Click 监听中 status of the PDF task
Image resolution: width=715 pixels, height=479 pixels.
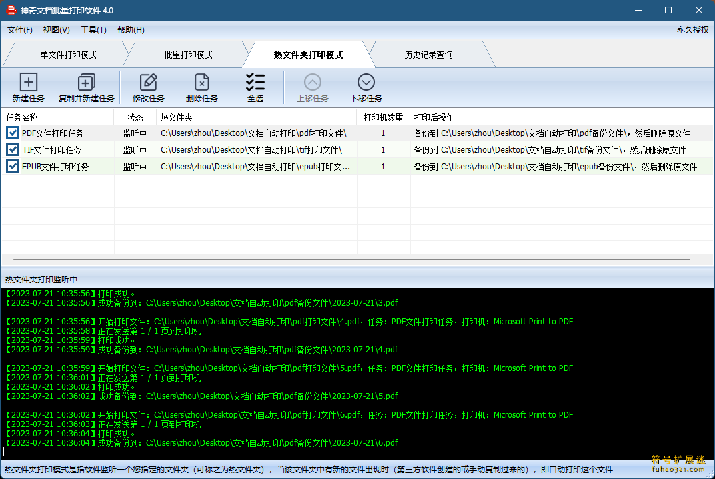click(x=135, y=133)
